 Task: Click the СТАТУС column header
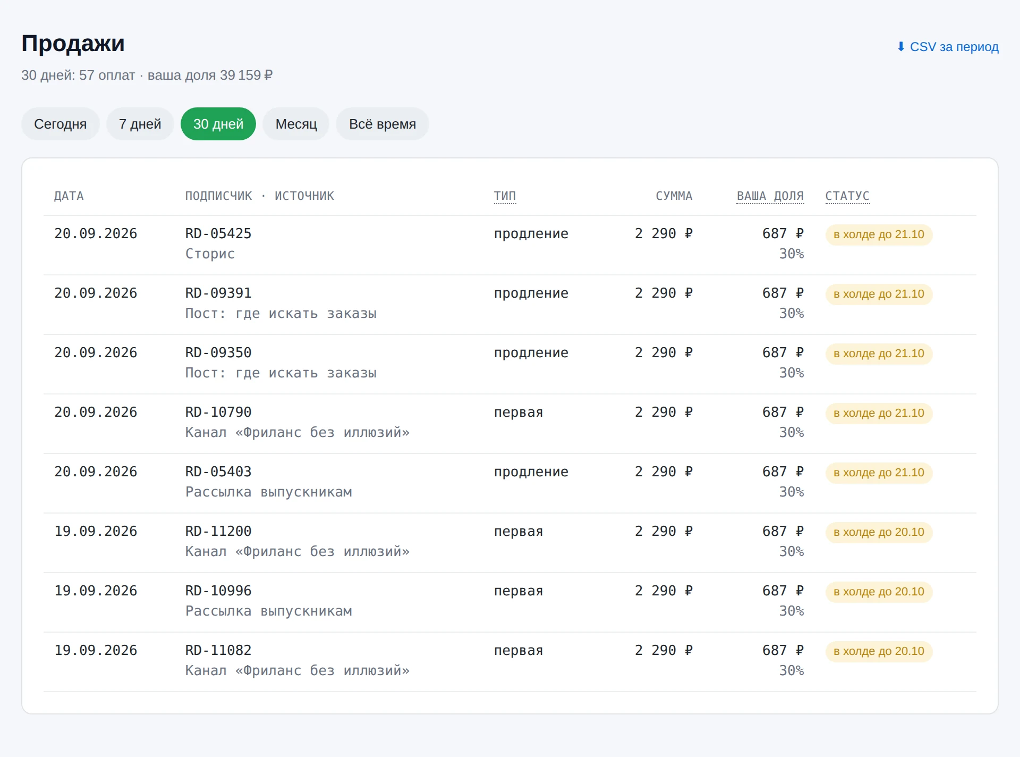(x=847, y=196)
